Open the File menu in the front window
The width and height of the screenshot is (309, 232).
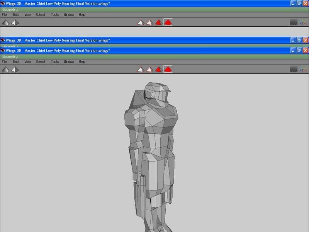coord(4,61)
